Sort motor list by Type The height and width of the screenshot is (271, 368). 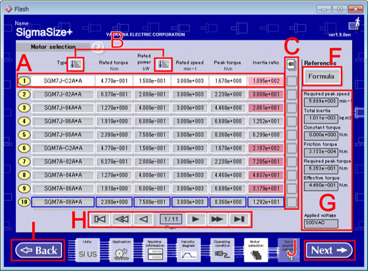point(76,64)
